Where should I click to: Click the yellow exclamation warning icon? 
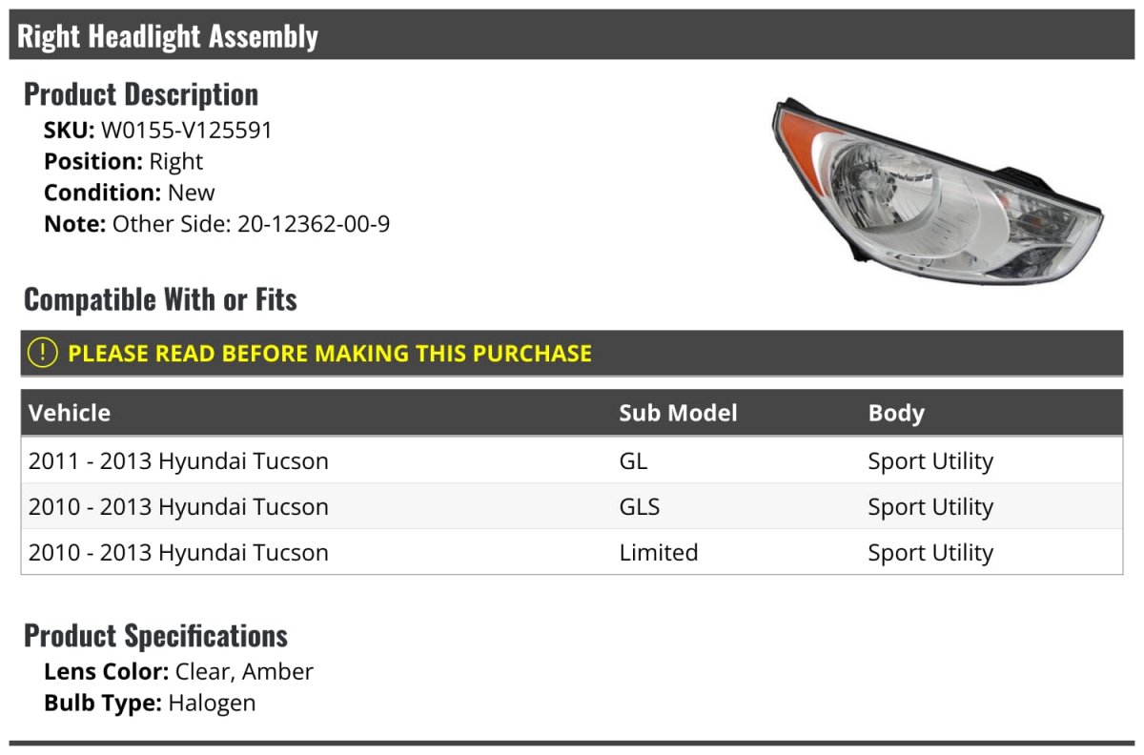click(x=43, y=353)
